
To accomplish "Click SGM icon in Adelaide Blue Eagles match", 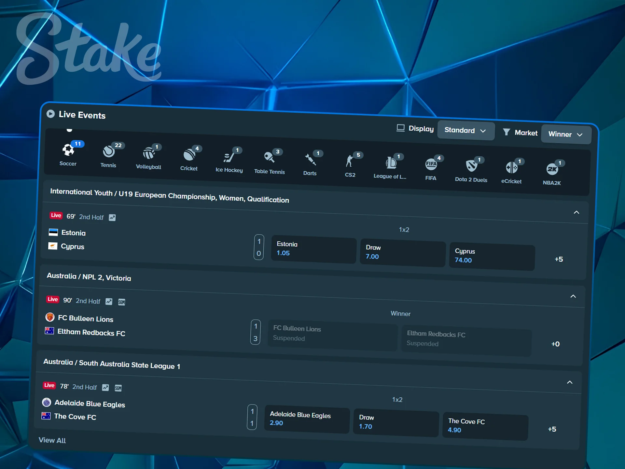I will pyautogui.click(x=118, y=388).
